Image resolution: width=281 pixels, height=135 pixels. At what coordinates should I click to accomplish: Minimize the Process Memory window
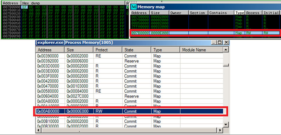[214, 42]
